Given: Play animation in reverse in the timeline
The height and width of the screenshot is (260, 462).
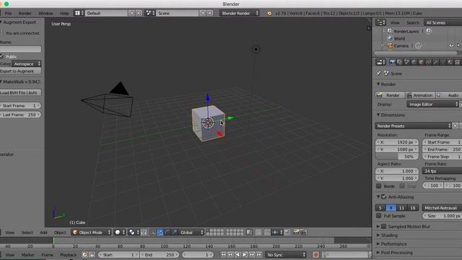Looking at the screenshot, I should (x=237, y=255).
